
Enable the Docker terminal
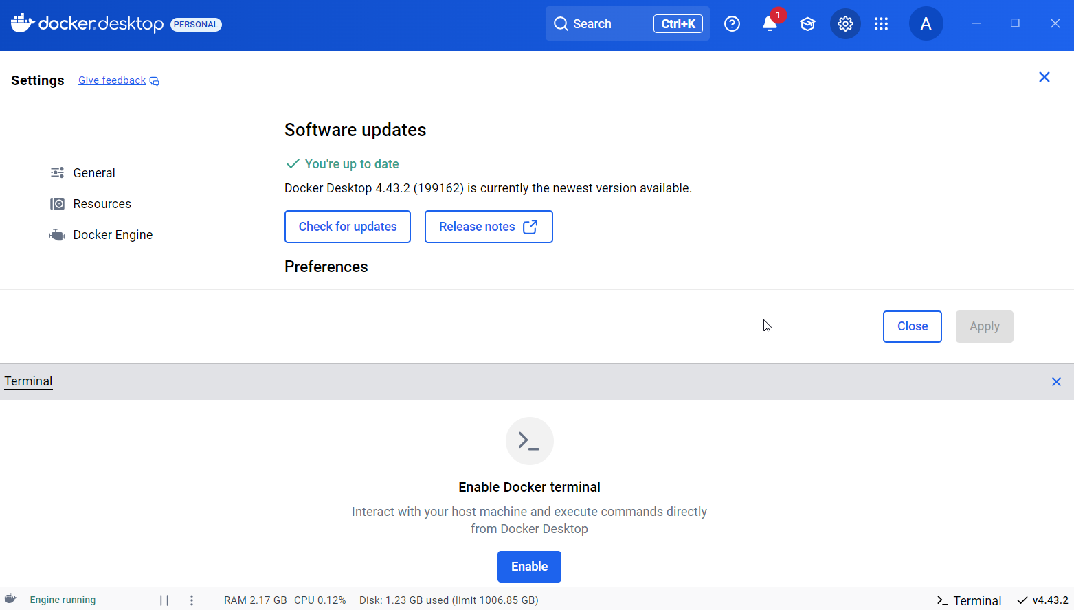tap(529, 567)
